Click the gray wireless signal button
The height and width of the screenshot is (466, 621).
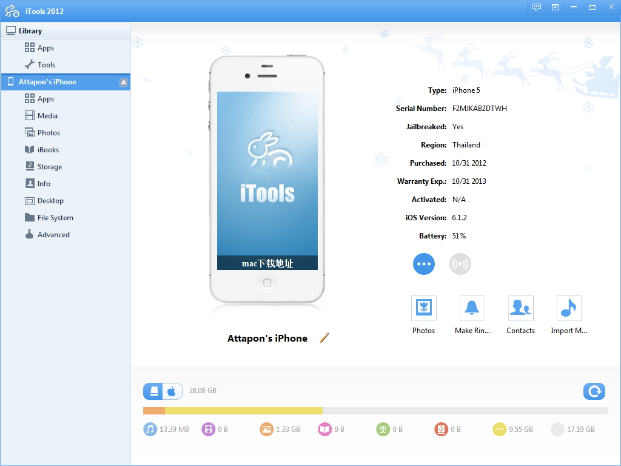pos(460,264)
